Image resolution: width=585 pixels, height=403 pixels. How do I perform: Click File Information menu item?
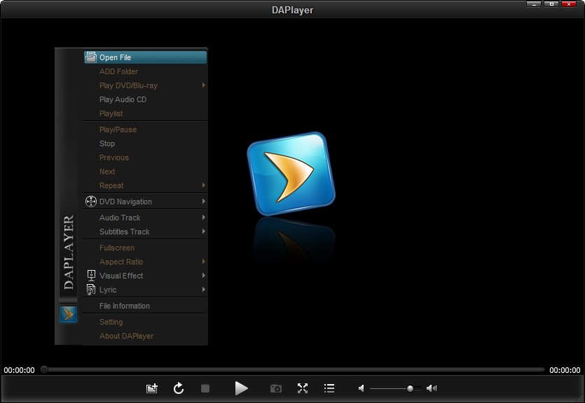point(124,306)
